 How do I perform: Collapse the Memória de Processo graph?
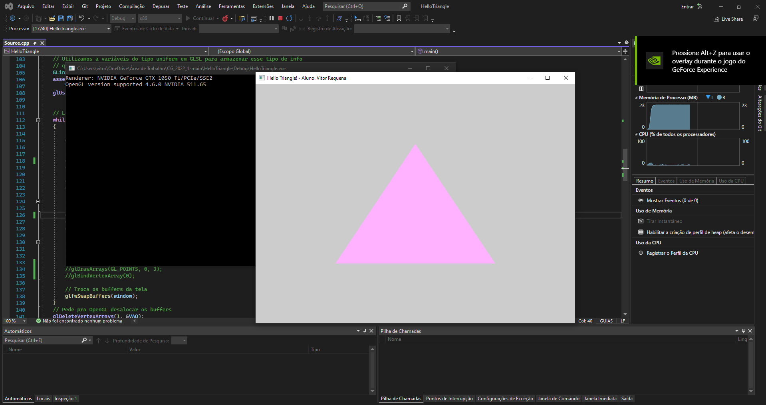(636, 98)
